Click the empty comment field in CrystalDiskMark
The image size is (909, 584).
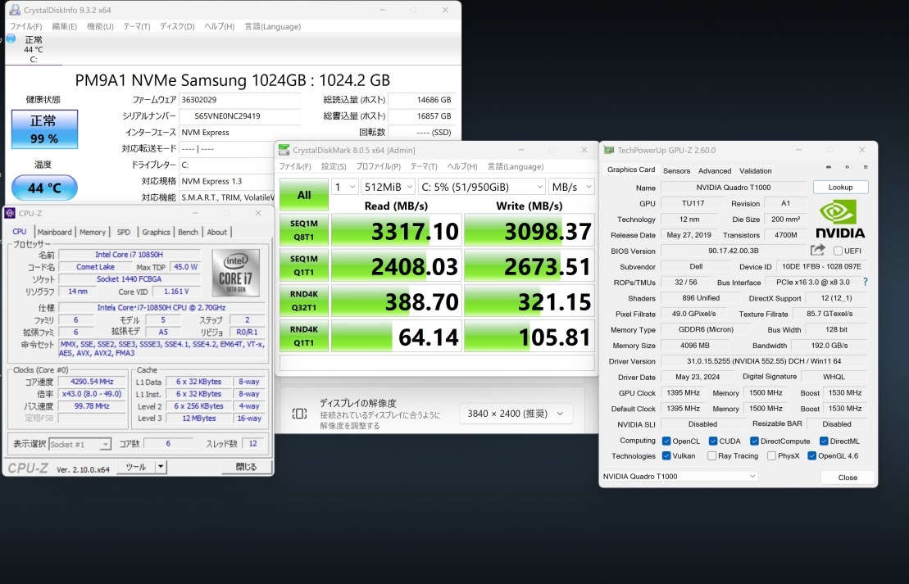(437, 363)
